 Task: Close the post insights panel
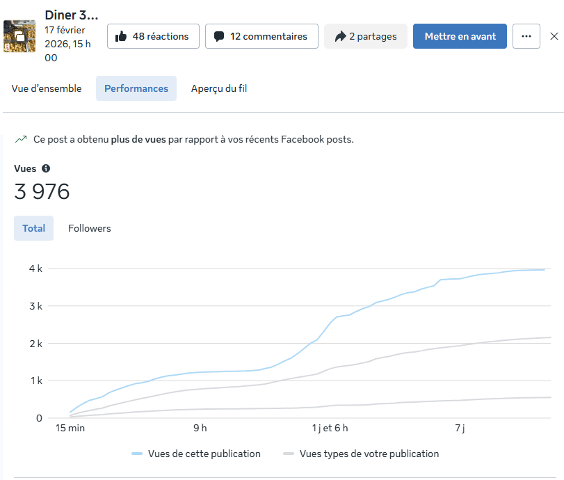point(554,36)
